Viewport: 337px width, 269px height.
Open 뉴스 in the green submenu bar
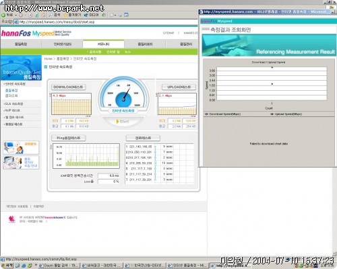(127, 52)
